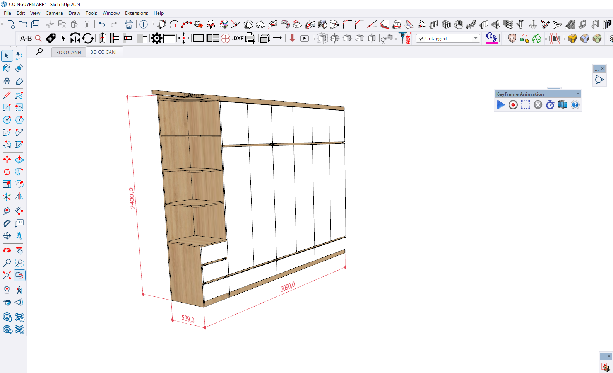The width and height of the screenshot is (613, 373).
Task: Activate the Push/Pull tool
Action: (x=19, y=159)
